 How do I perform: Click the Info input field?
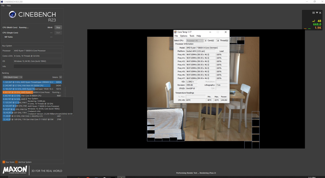[38, 66]
